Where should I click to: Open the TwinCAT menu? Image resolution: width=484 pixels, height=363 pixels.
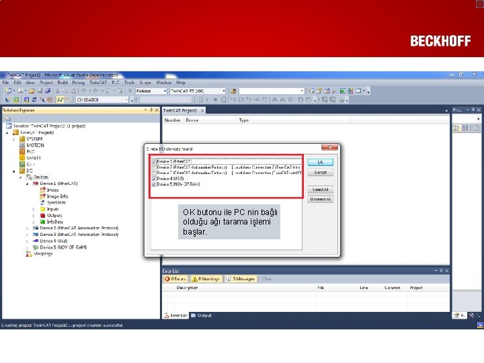tap(98, 83)
